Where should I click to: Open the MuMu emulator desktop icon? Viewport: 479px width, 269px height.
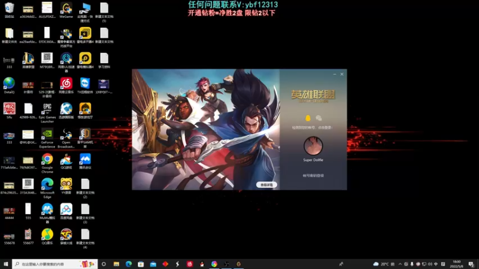[47, 213]
